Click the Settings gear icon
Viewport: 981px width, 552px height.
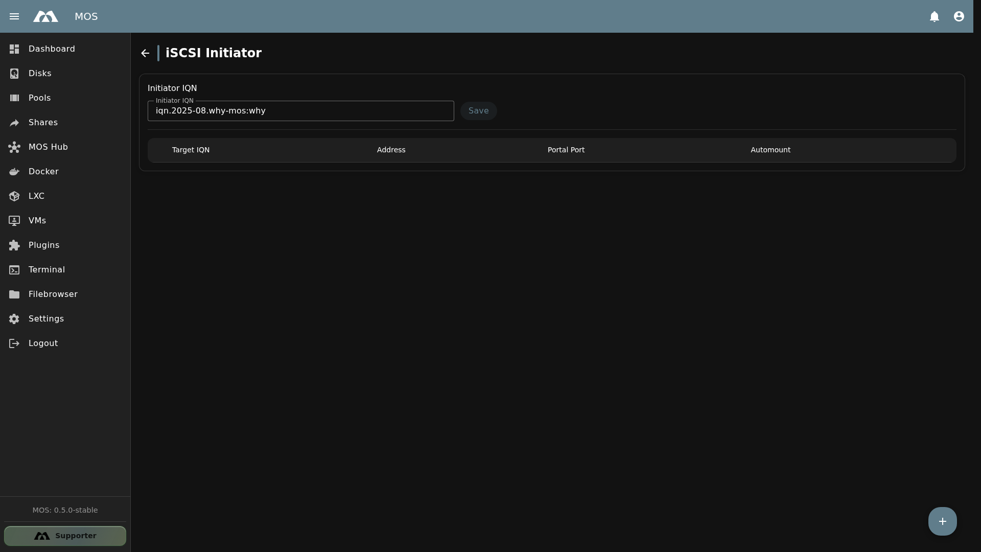pos(14,319)
